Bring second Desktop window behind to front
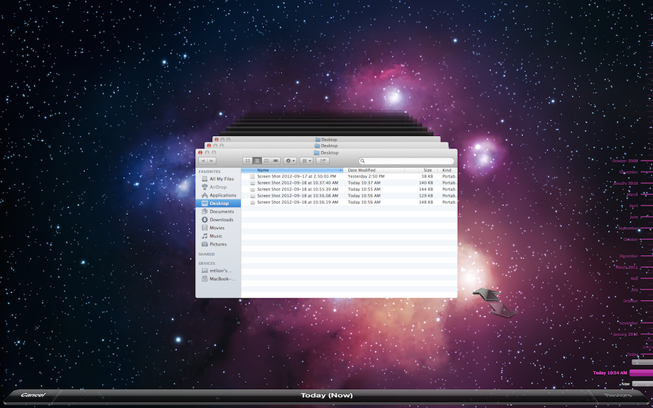Screen dimensions: 653x408 pos(326,146)
